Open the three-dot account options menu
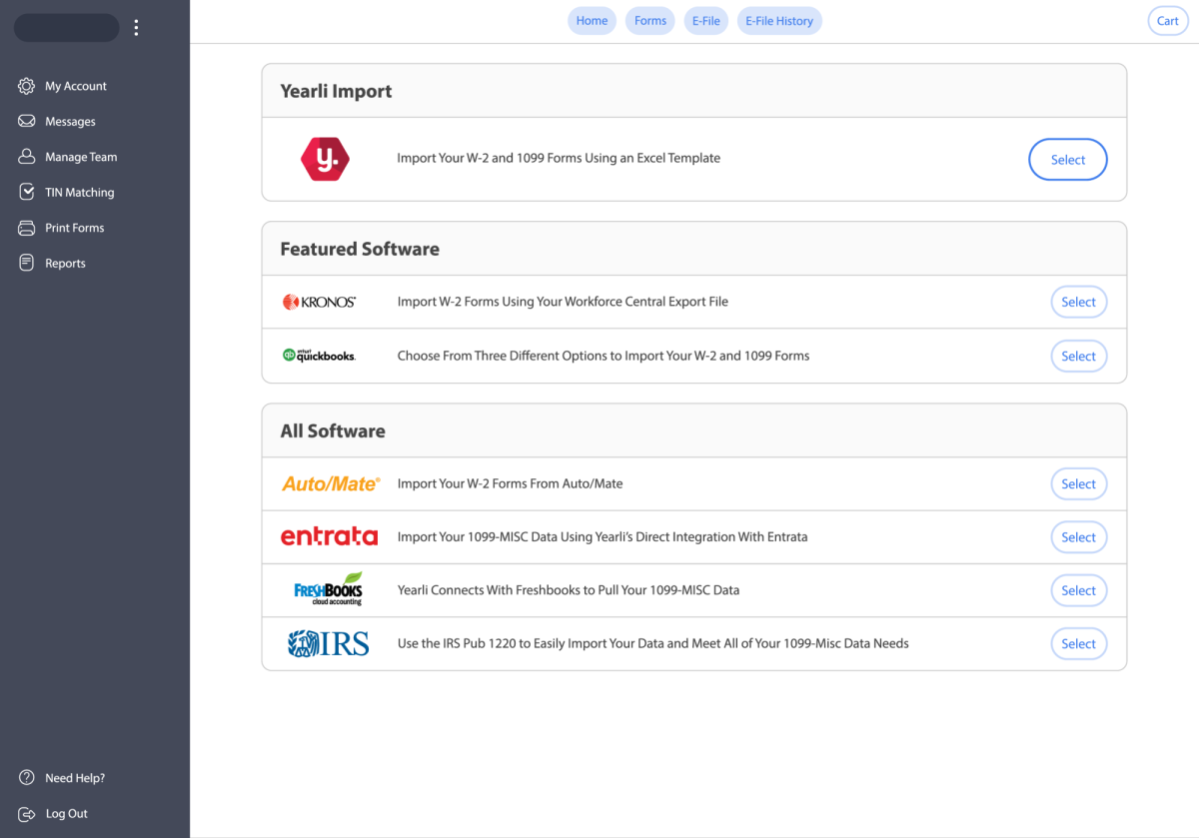The image size is (1199, 838). (x=137, y=28)
